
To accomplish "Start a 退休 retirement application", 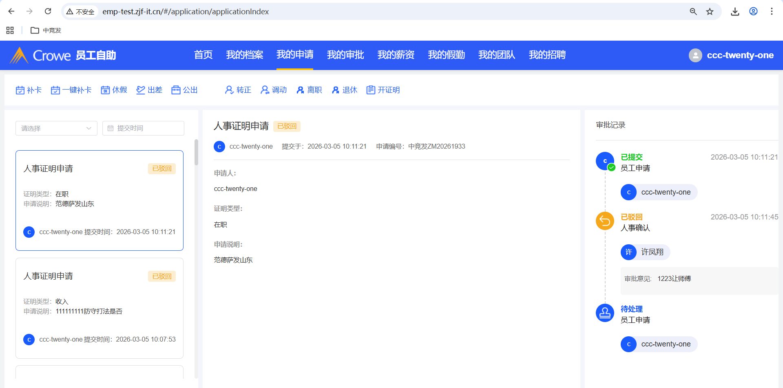I will [x=344, y=90].
